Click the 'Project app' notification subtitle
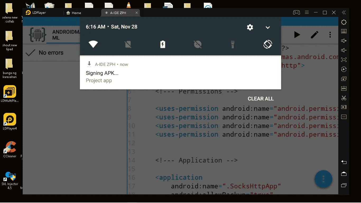 pyautogui.click(x=99, y=81)
